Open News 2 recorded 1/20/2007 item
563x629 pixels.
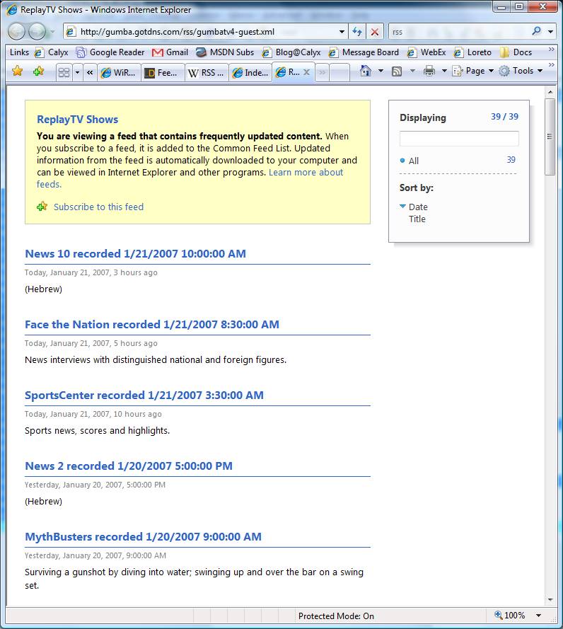click(x=128, y=466)
